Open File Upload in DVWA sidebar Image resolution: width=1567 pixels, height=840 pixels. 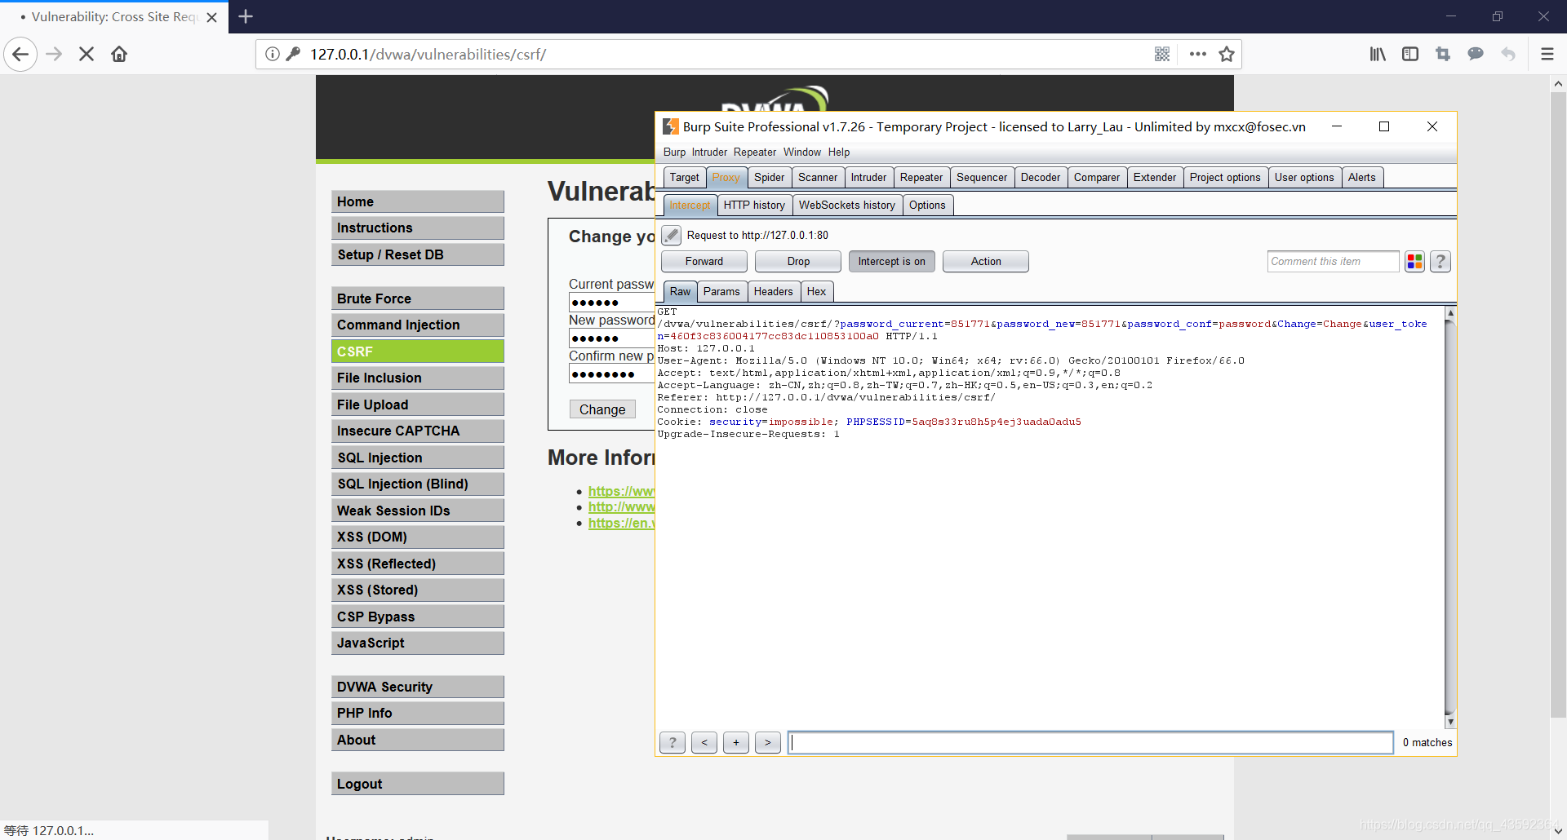[418, 405]
